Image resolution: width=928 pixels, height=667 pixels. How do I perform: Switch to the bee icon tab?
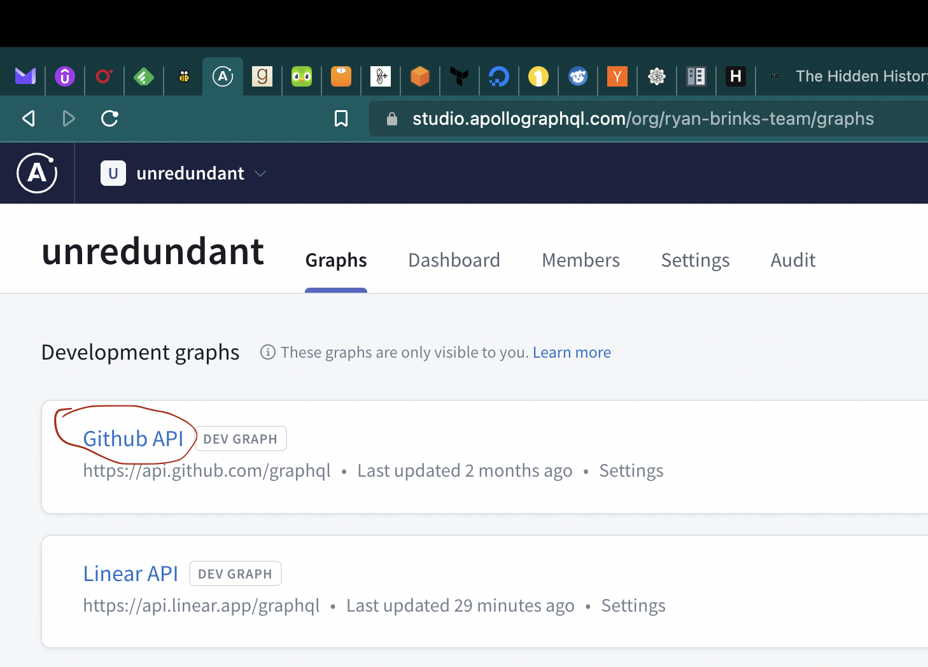coord(184,76)
